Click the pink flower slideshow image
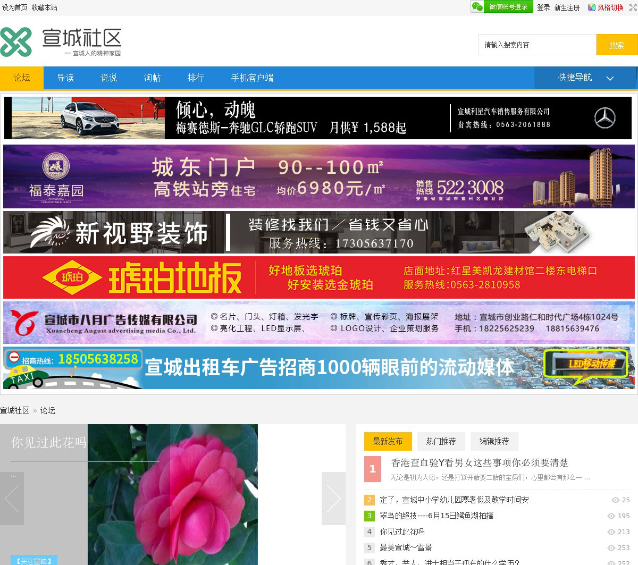638x565 pixels. pyautogui.click(x=173, y=494)
